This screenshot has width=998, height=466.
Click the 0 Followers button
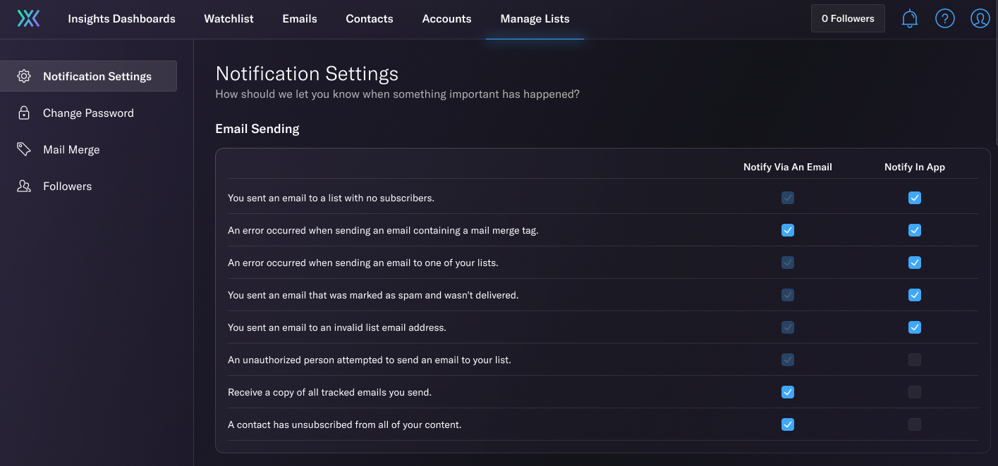(848, 19)
